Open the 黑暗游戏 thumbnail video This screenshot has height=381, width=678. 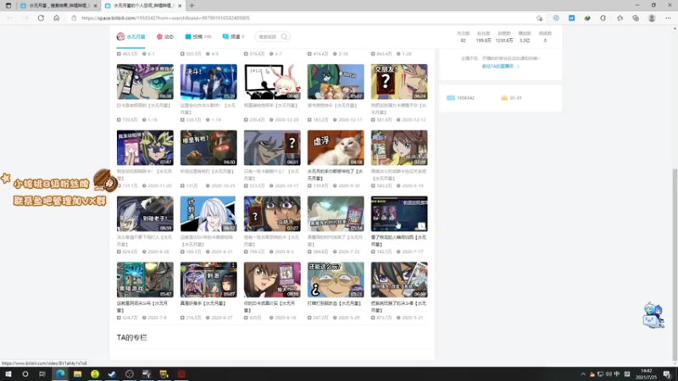145,280
